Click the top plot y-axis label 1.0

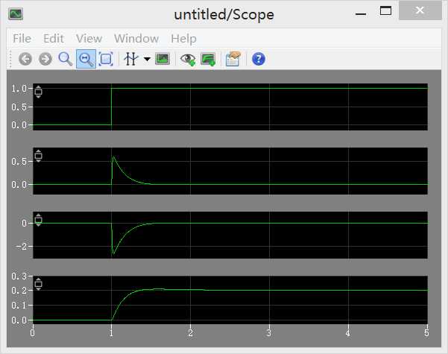pyautogui.click(x=19, y=89)
